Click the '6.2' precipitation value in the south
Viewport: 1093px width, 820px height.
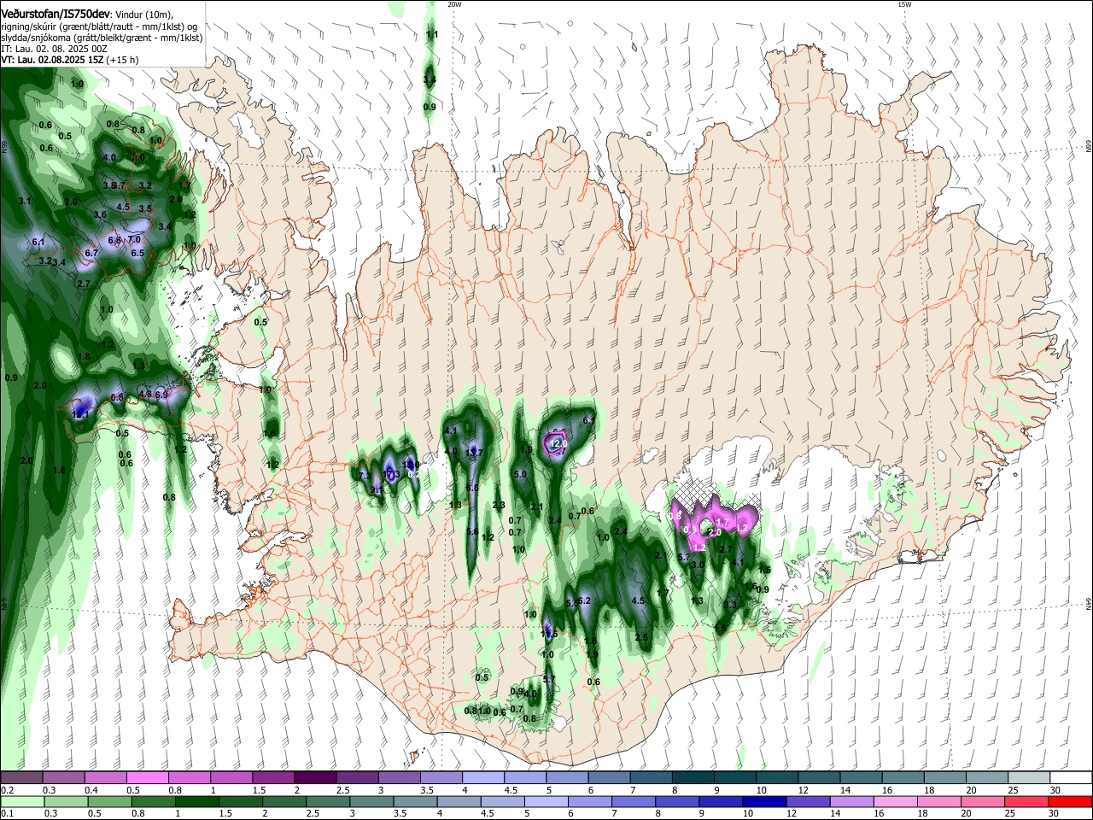coord(584,601)
